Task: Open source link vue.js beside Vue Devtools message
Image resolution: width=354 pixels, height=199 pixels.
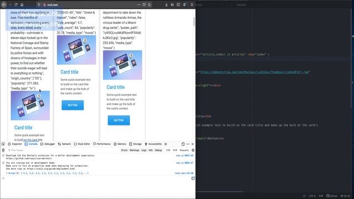Action: click(x=184, y=155)
